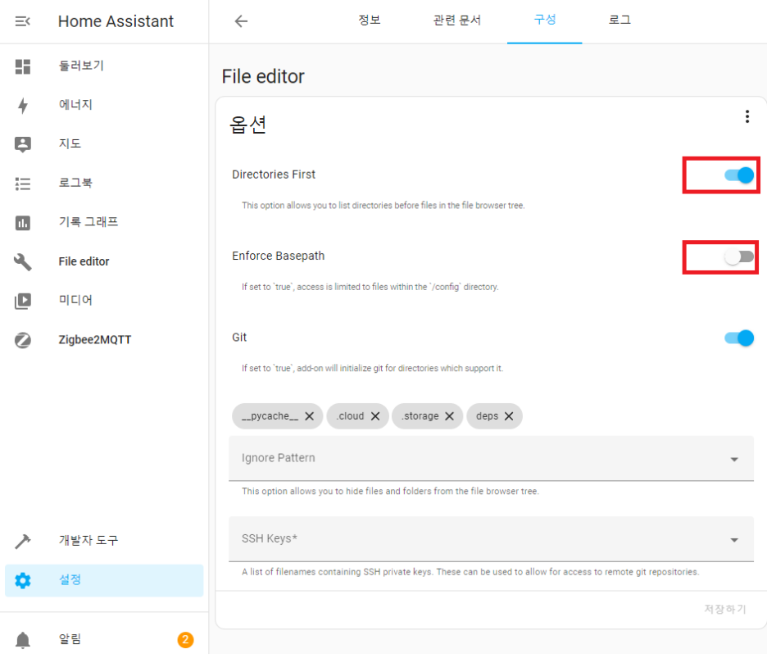Open notifications showing badge count 2
This screenshot has height=658, width=767.
pyautogui.click(x=23, y=640)
